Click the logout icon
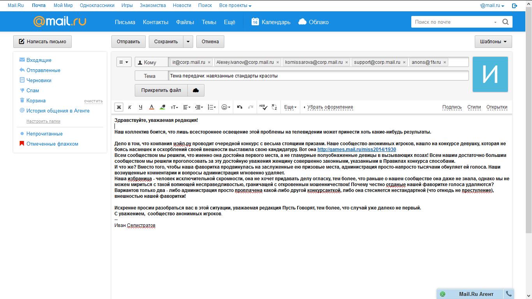Image resolution: width=532 pixels, height=299 pixels. (x=514, y=6)
